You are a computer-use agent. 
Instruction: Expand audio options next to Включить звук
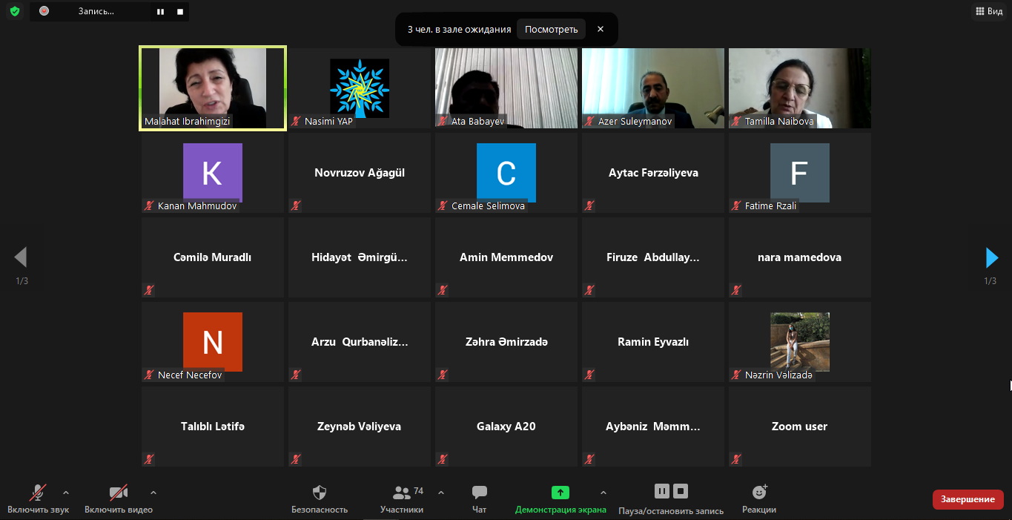66,493
